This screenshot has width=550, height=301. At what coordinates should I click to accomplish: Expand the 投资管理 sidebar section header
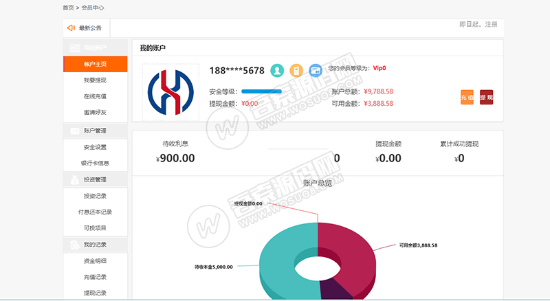pyautogui.click(x=95, y=179)
